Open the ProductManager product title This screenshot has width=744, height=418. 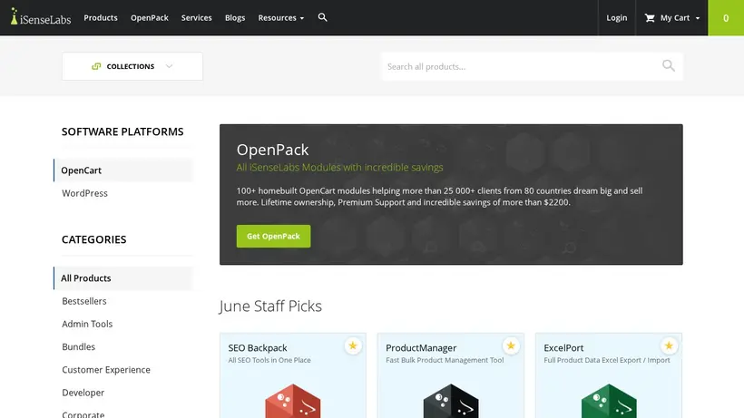coord(421,348)
